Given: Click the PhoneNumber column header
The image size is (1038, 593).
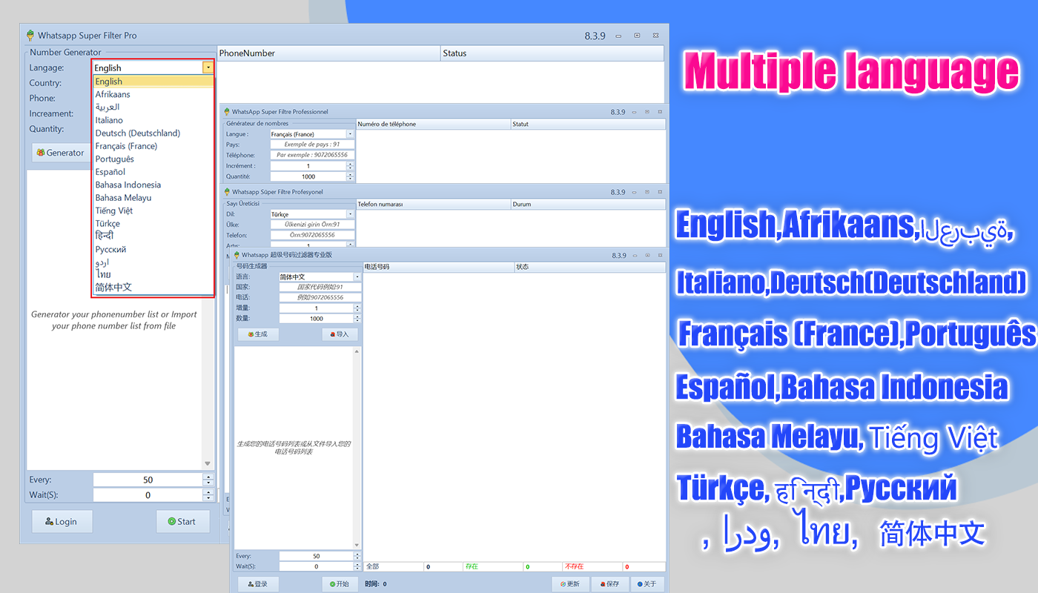Looking at the screenshot, I should click(x=328, y=53).
